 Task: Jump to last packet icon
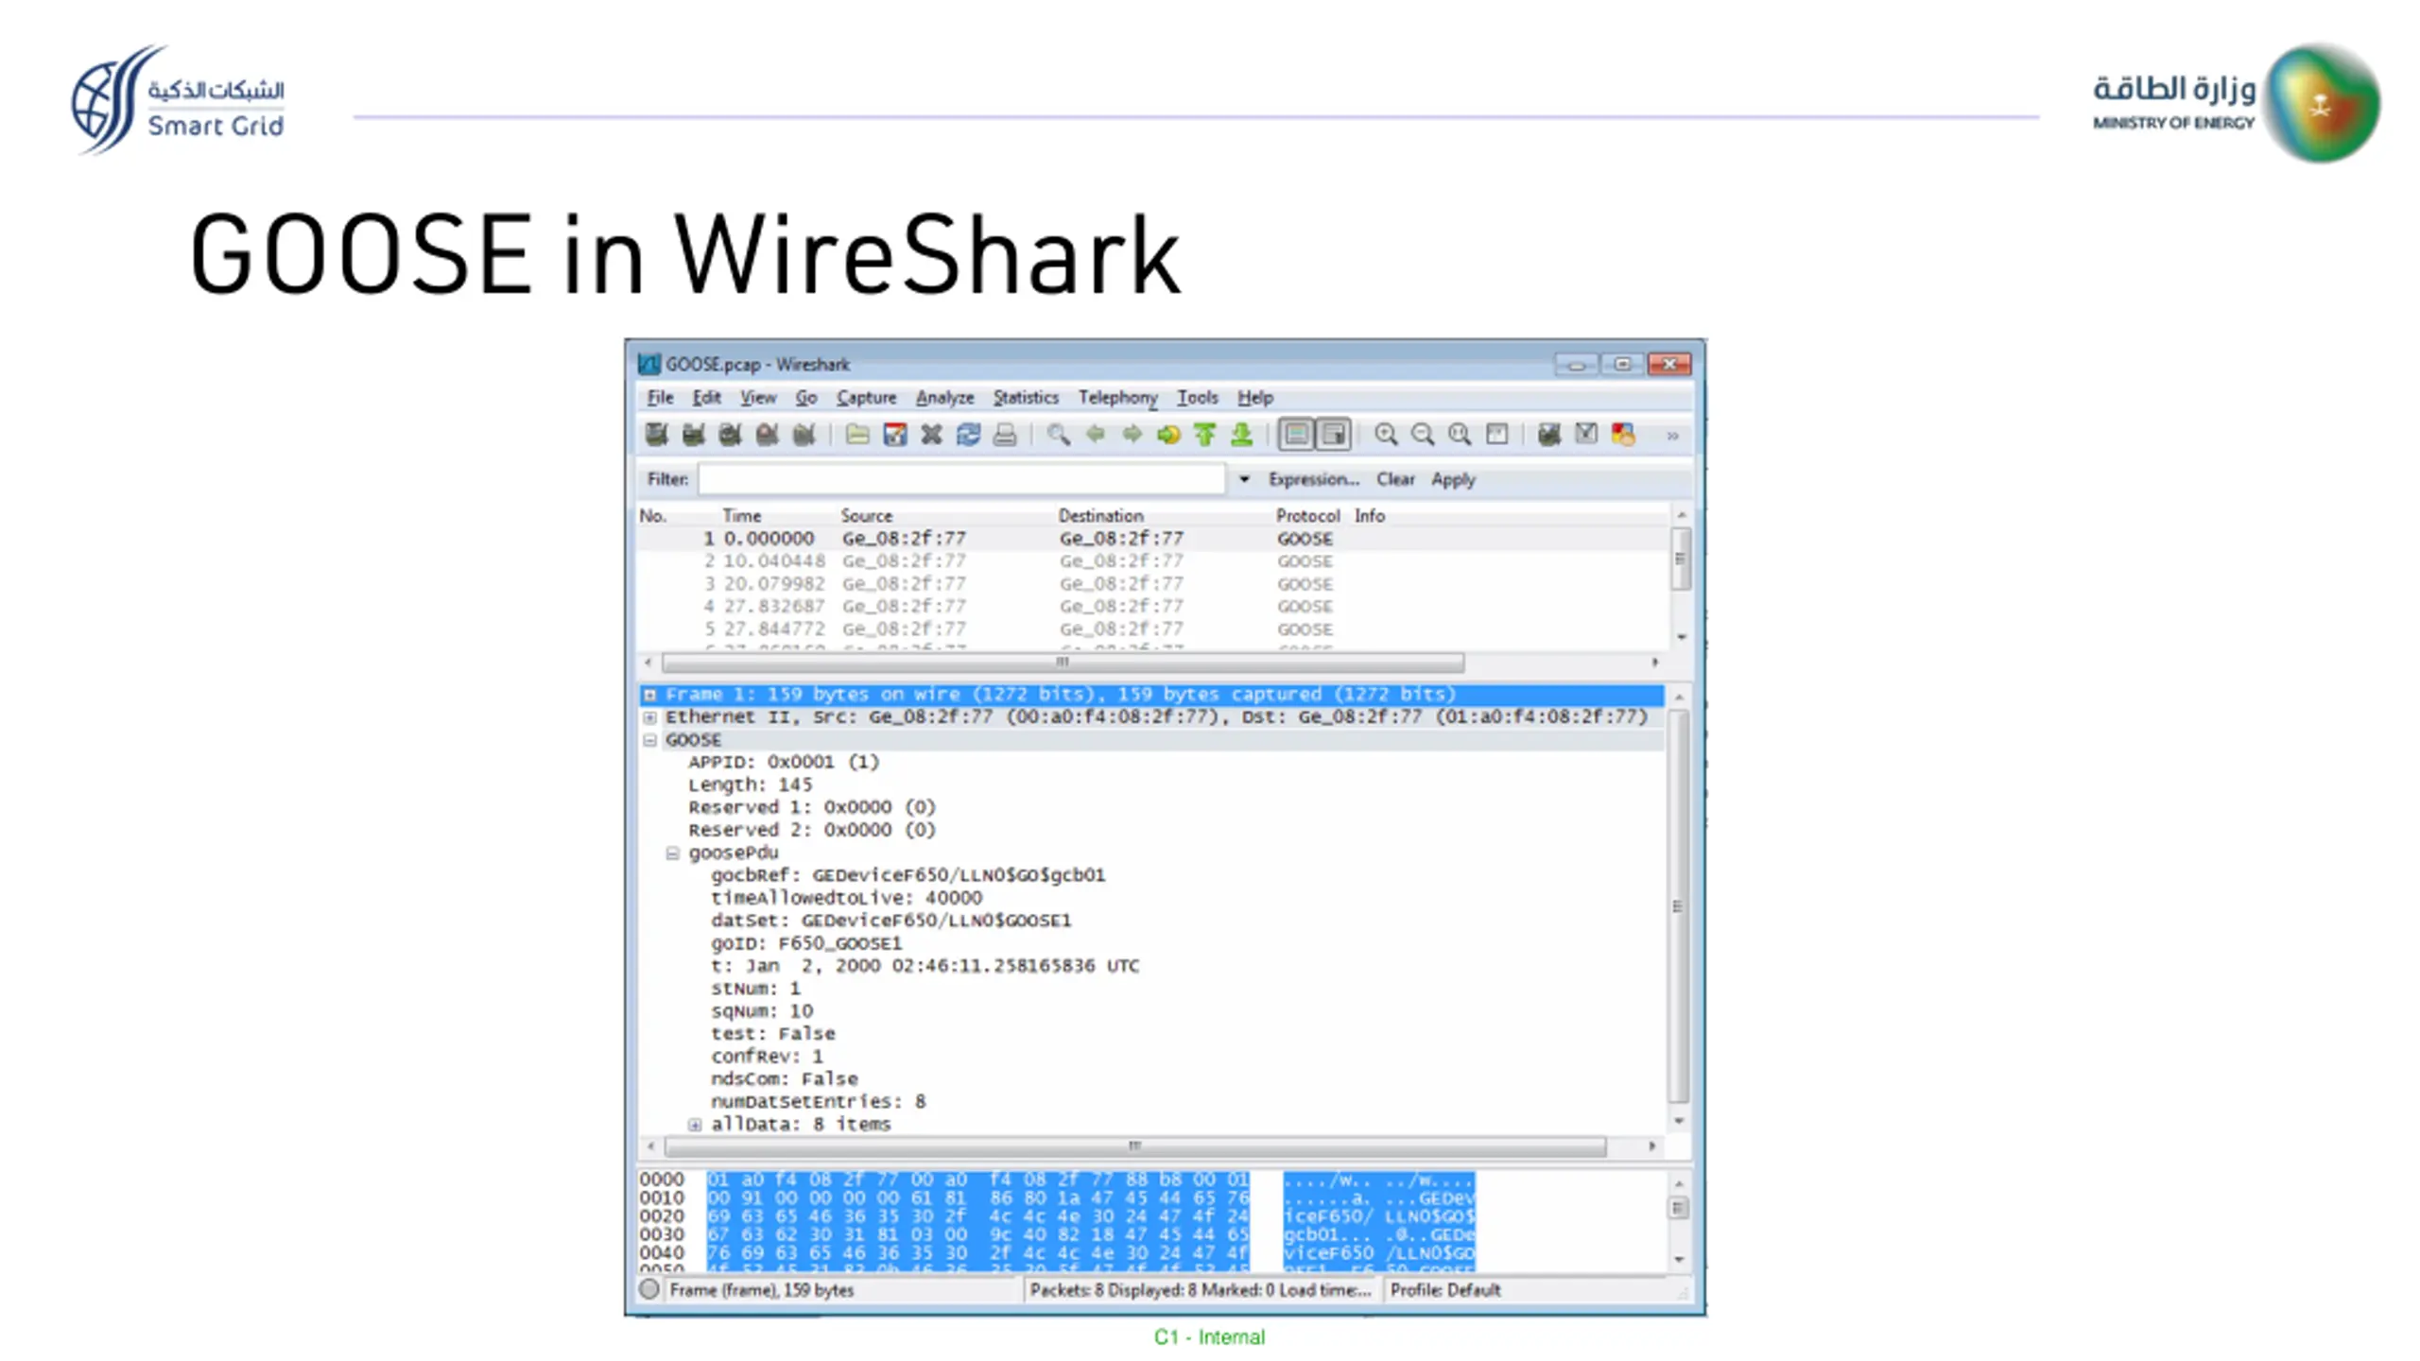click(1241, 435)
